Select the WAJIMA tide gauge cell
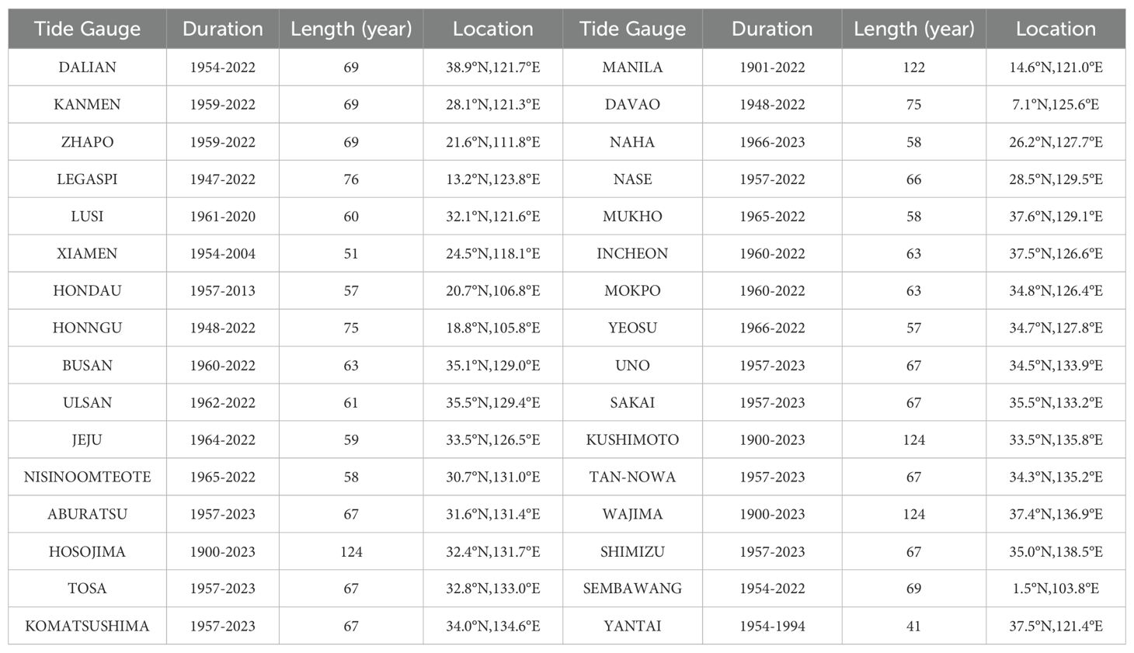1134x653 pixels. coord(632,515)
